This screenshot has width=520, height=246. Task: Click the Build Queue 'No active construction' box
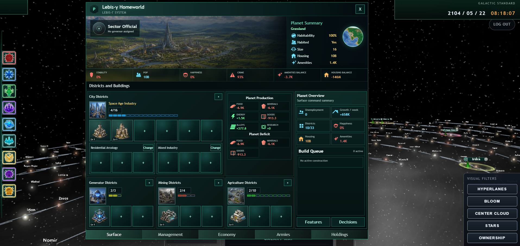pos(331,162)
